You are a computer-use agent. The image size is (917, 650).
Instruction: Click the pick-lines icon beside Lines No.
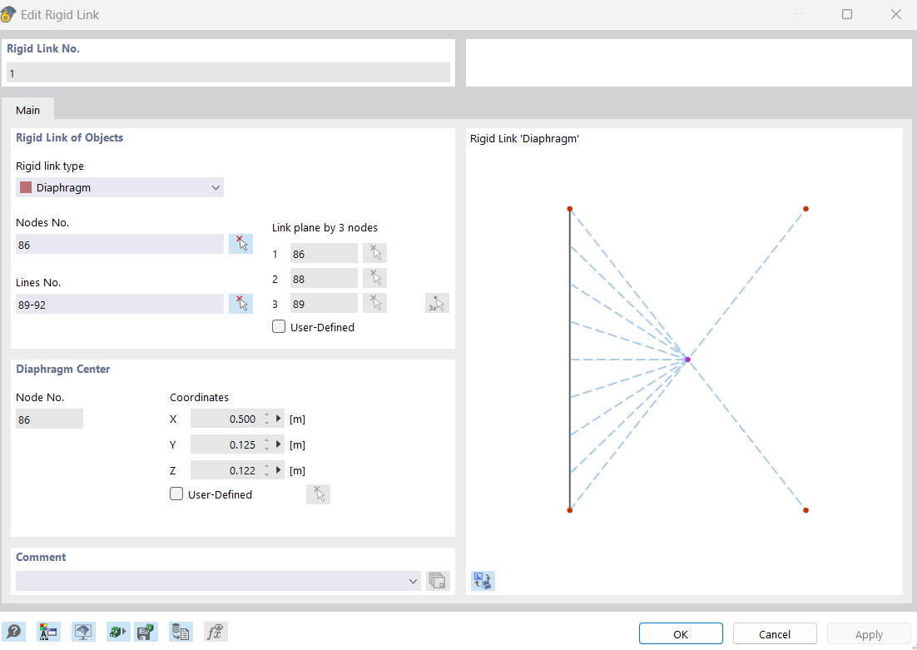pyautogui.click(x=240, y=304)
